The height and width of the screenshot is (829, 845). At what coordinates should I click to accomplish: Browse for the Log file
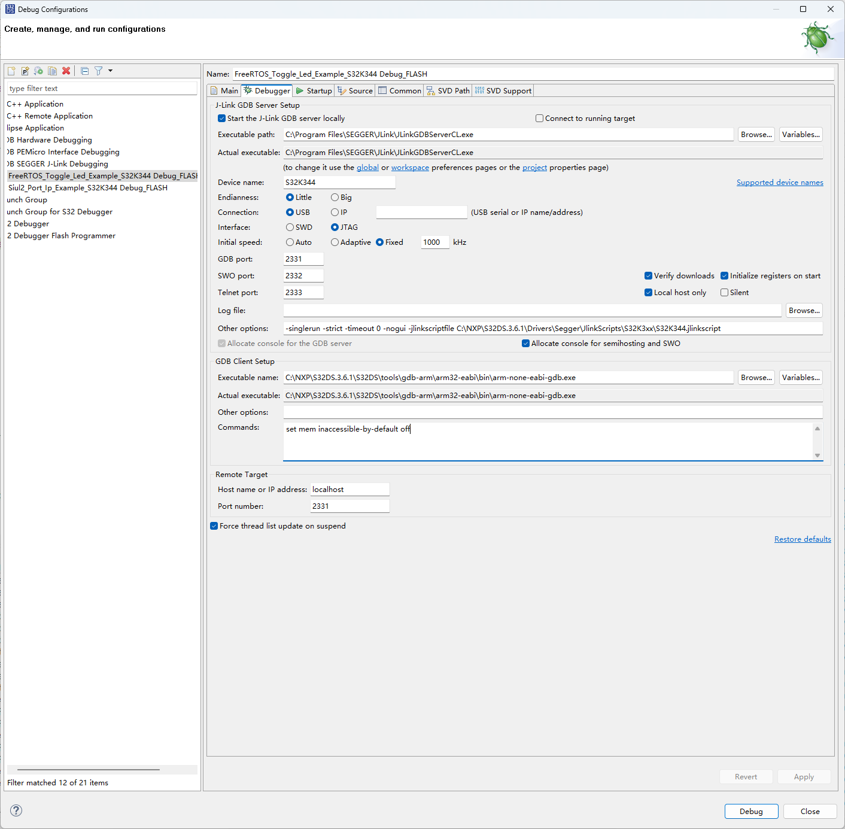click(x=804, y=311)
